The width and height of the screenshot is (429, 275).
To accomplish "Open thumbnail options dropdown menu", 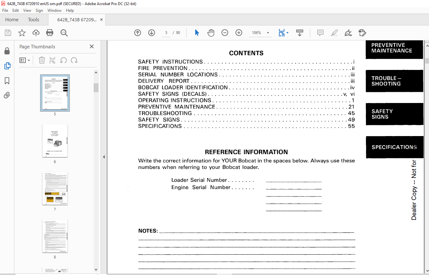I will 25,60.
